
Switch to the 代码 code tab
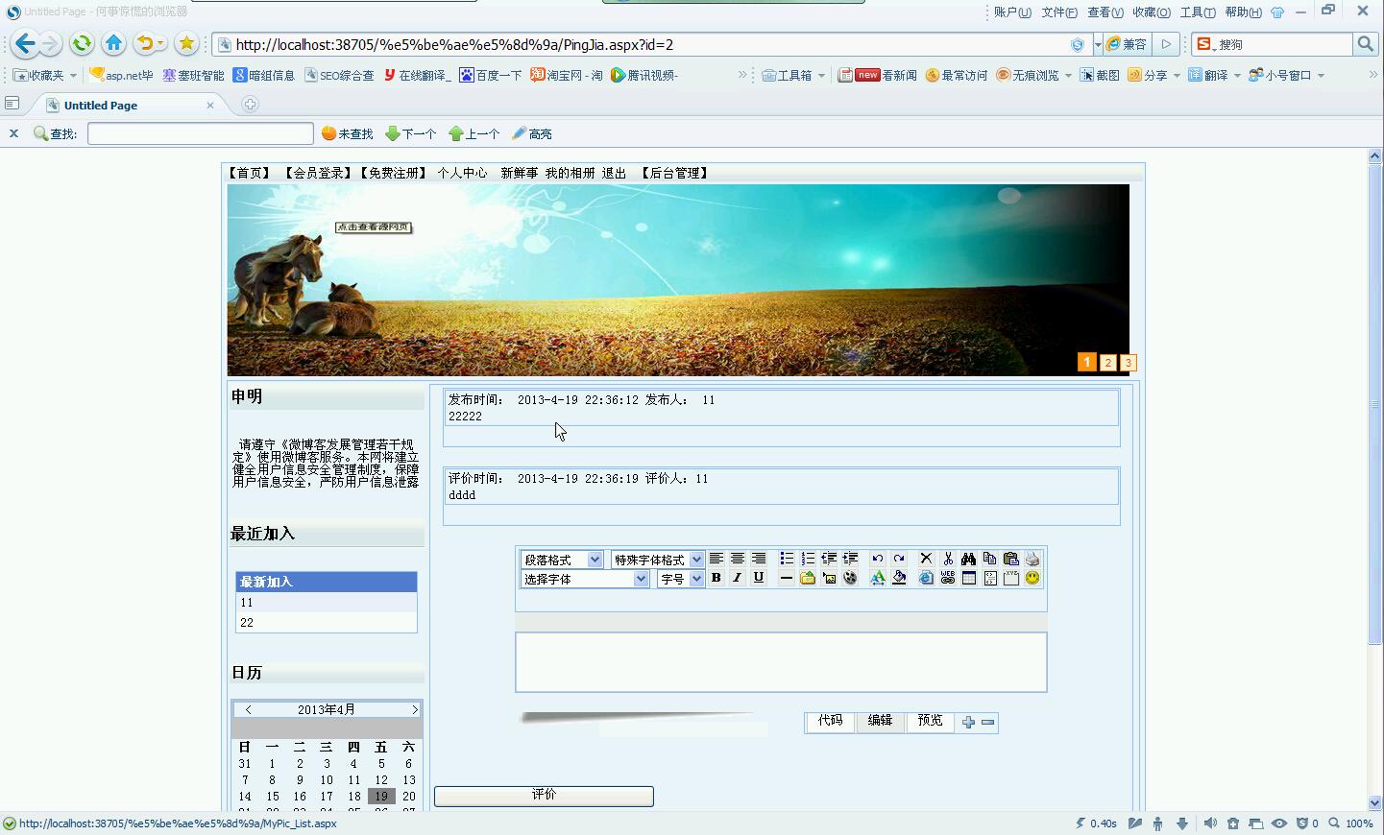click(830, 721)
